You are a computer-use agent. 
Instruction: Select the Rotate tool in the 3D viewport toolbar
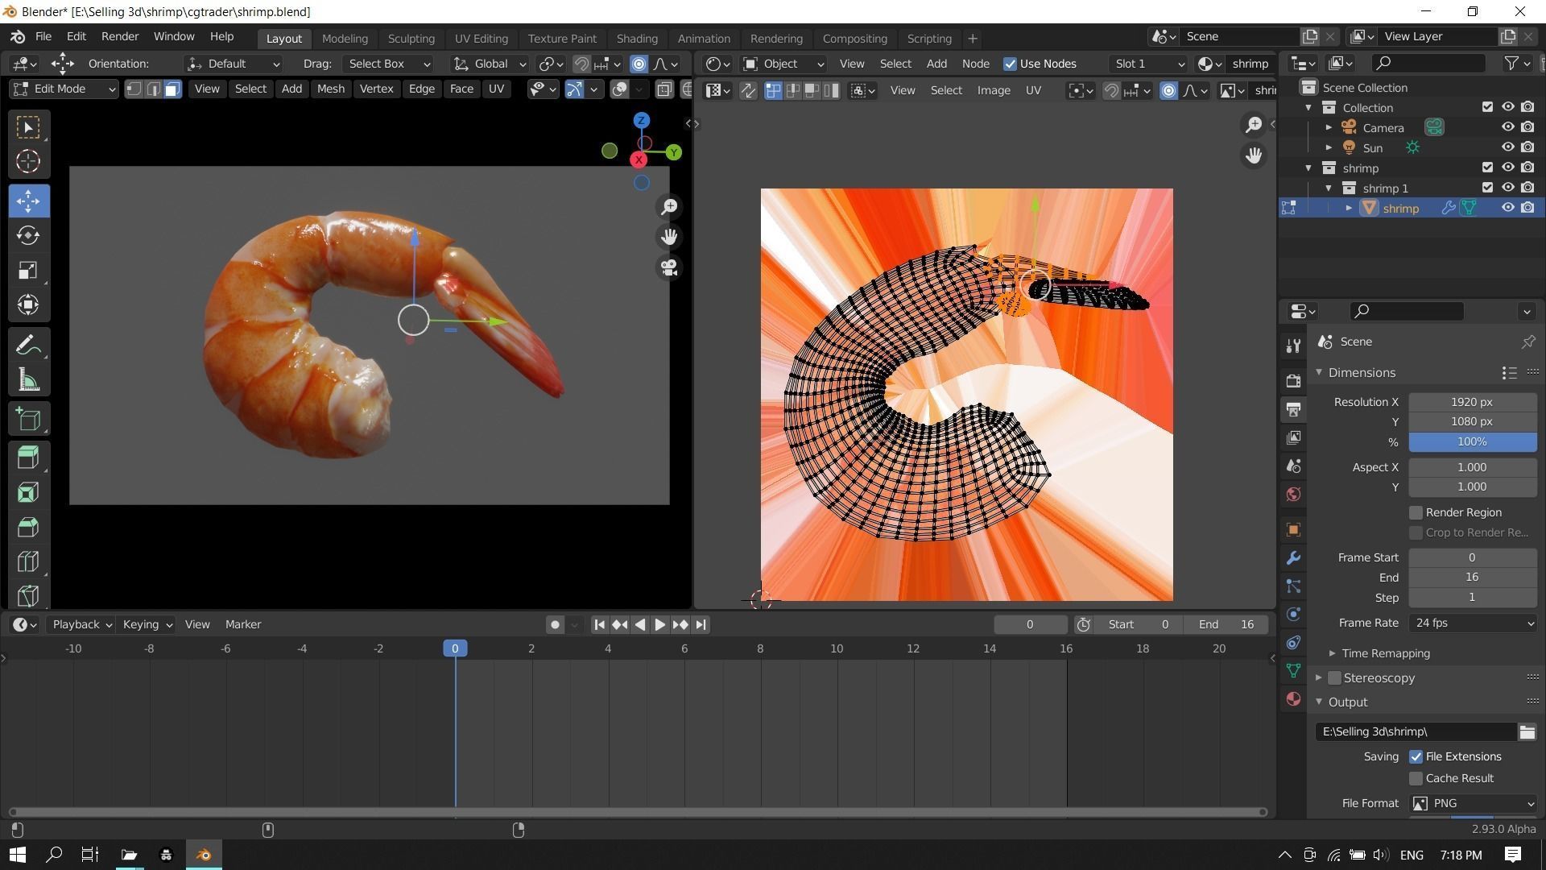(x=28, y=235)
